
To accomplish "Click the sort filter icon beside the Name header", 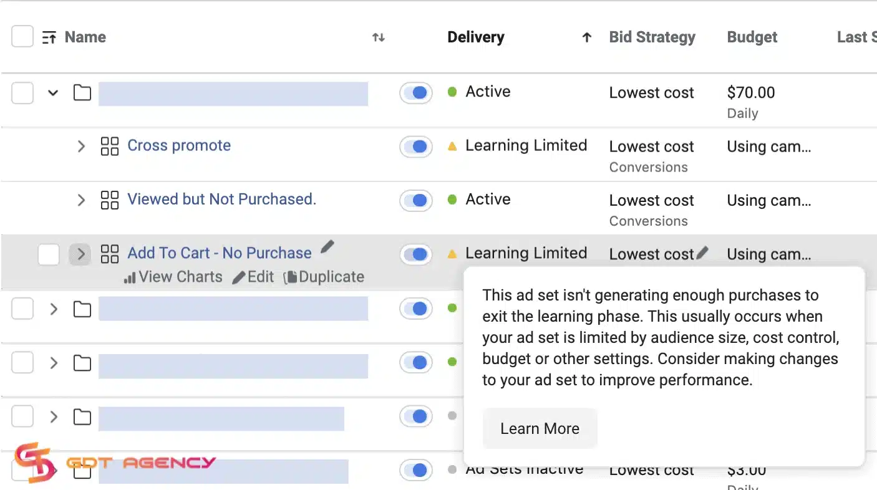I will coord(49,37).
